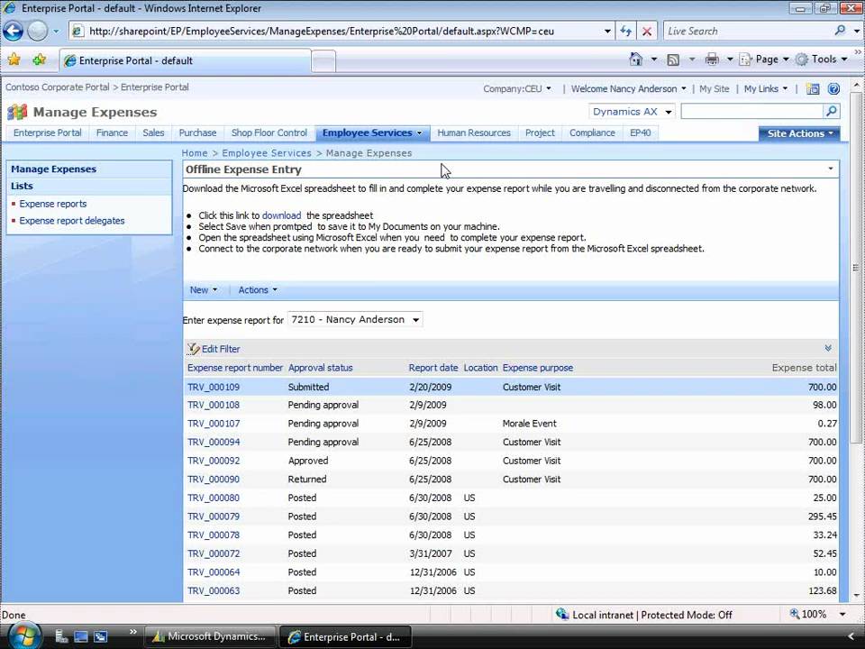The image size is (865, 649).
Task: Open Favorites Center star icon
Action: pyautogui.click(x=14, y=59)
